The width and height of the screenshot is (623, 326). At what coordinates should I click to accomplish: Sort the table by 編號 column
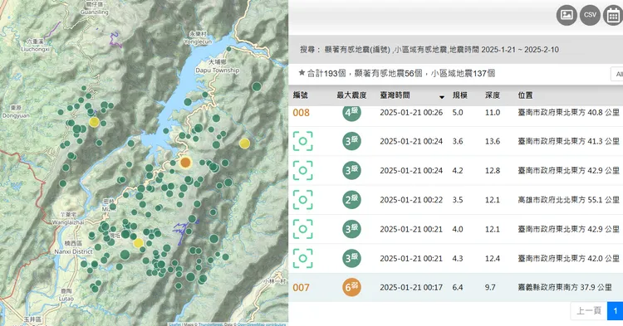(x=301, y=95)
